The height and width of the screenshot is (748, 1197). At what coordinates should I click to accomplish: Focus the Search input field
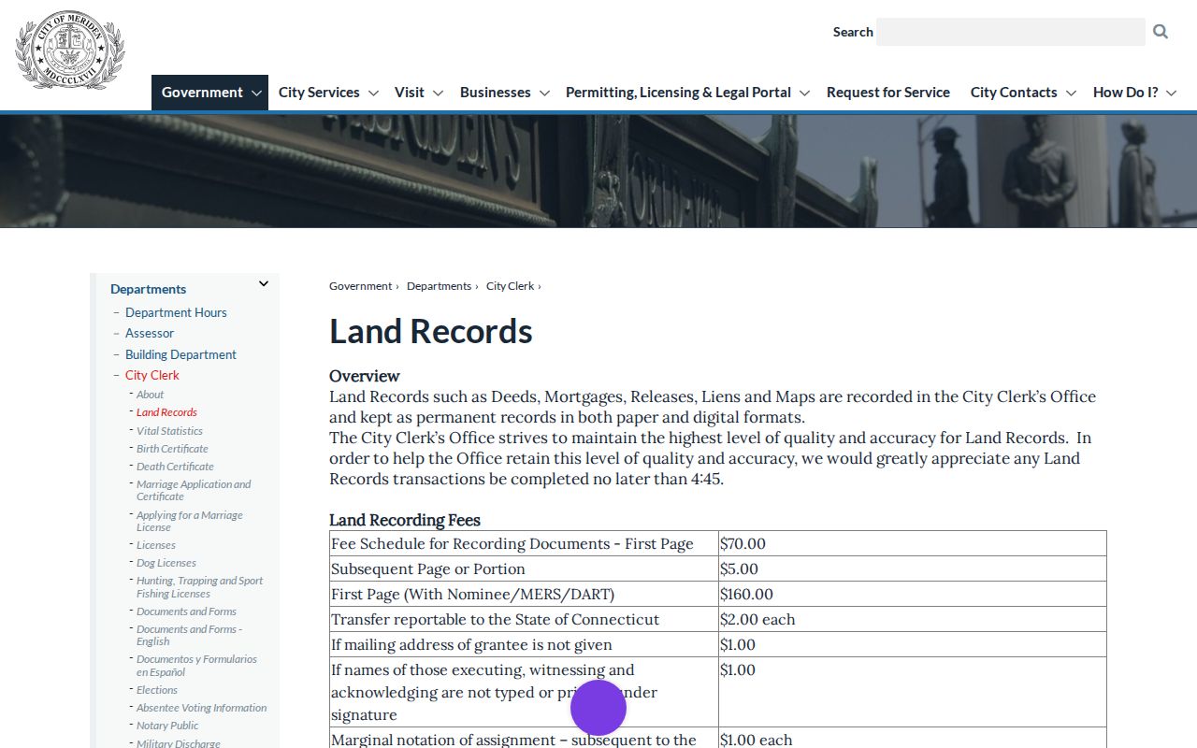[1011, 32]
